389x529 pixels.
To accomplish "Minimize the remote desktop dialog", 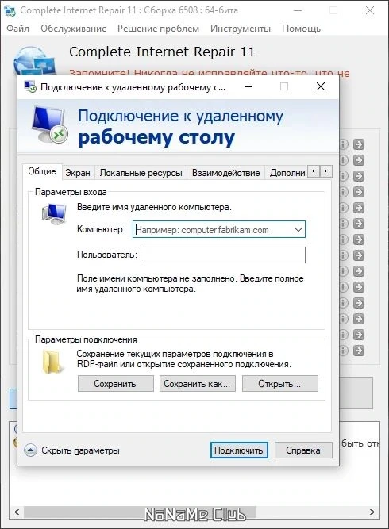I will pyautogui.click(x=248, y=87).
